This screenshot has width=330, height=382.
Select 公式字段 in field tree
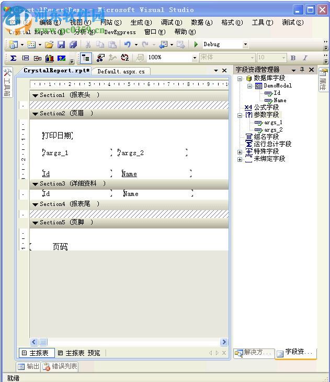click(266, 107)
